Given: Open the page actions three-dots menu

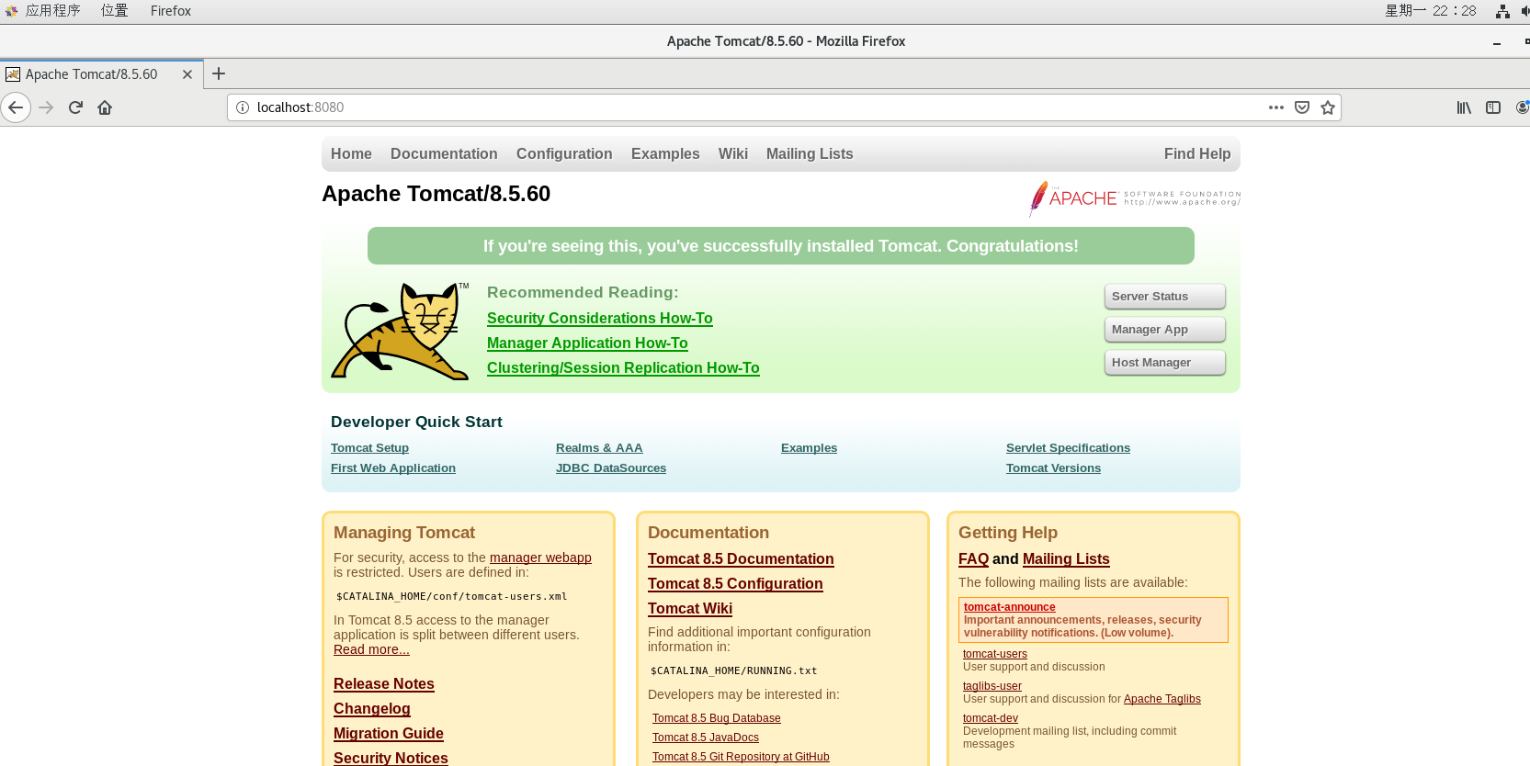Looking at the screenshot, I should point(1275,107).
